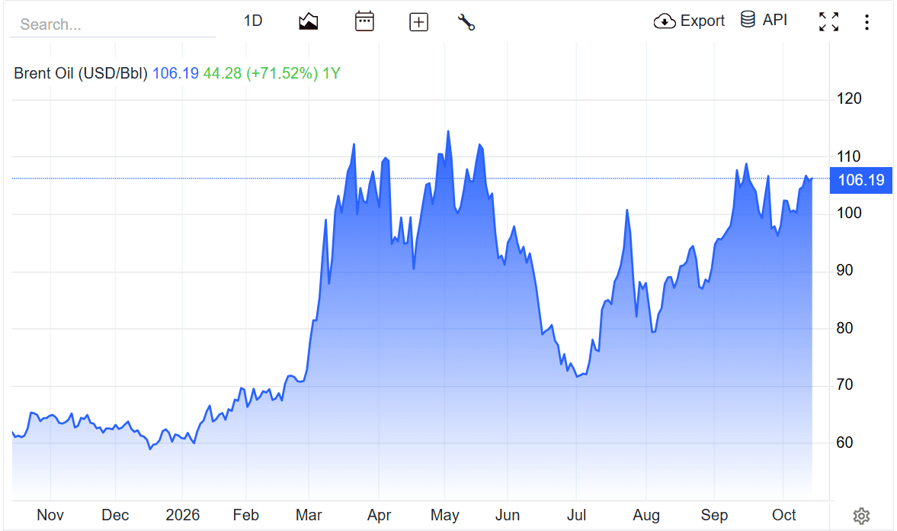This screenshot has width=897, height=531.
Task: Open the 1D interval selector
Action: point(253,21)
